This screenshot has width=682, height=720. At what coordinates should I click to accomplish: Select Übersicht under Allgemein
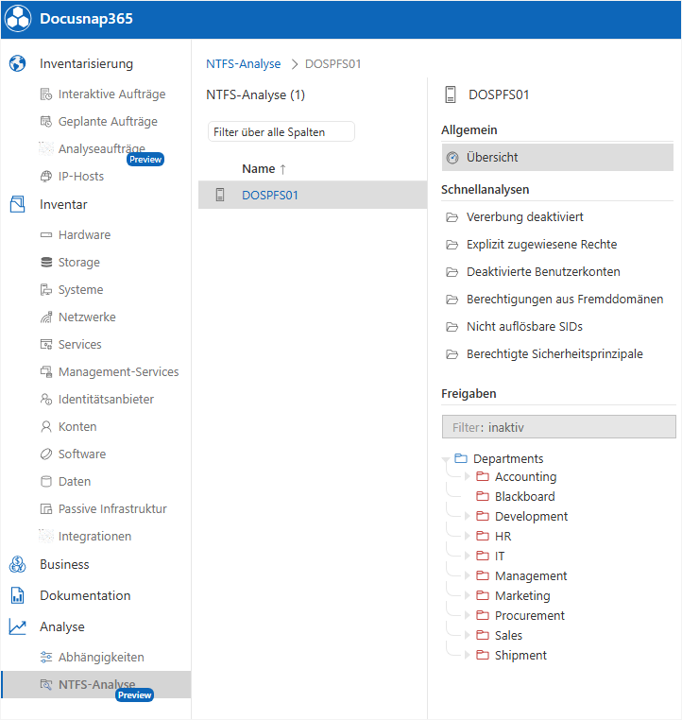(x=557, y=158)
